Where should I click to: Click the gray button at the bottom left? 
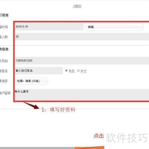click(37, 148)
